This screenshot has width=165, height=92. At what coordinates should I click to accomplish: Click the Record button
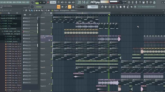(x=48, y=2)
